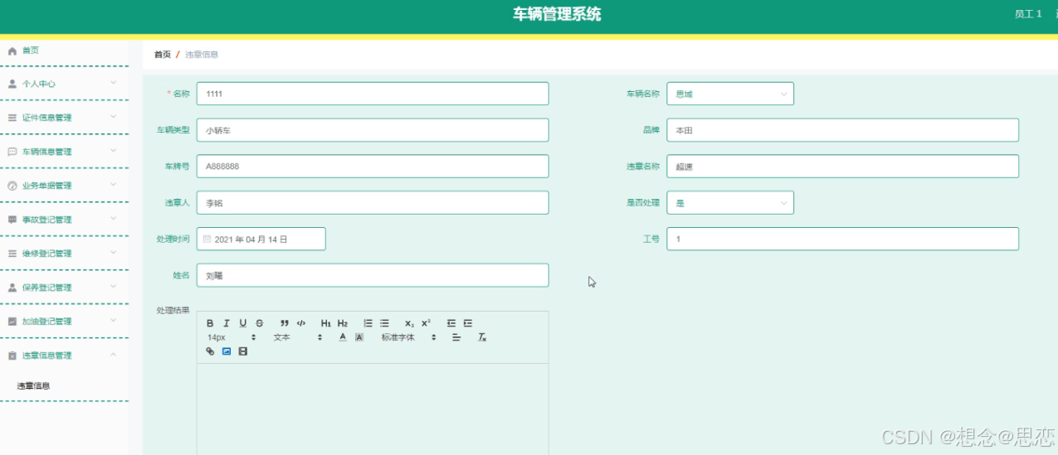This screenshot has height=455, width=1058.
Task: Toggle strikethrough formatting in editor toolbar
Action: (260, 323)
